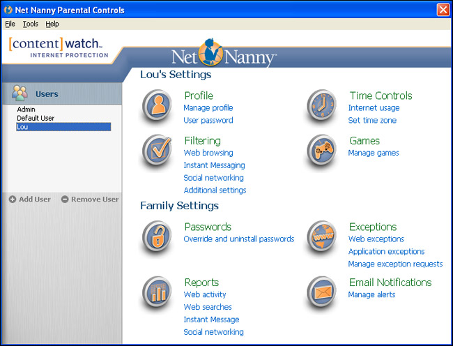Click the Remove User minus icon

[x=65, y=200]
